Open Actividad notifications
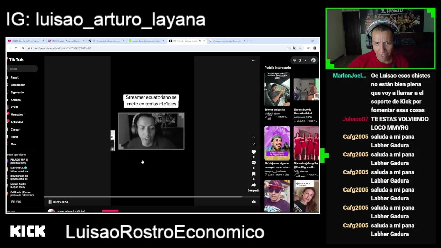 tap(15, 122)
